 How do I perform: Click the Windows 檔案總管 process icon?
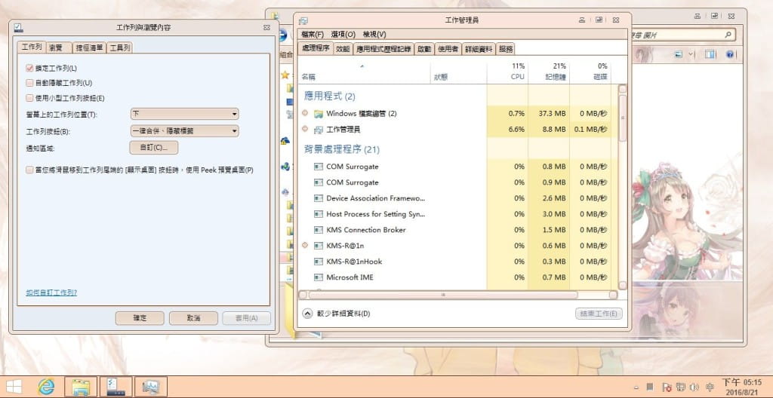319,114
